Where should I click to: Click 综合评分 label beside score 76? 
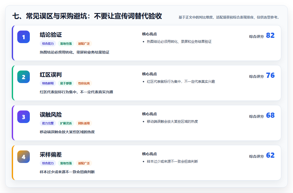click(256, 77)
